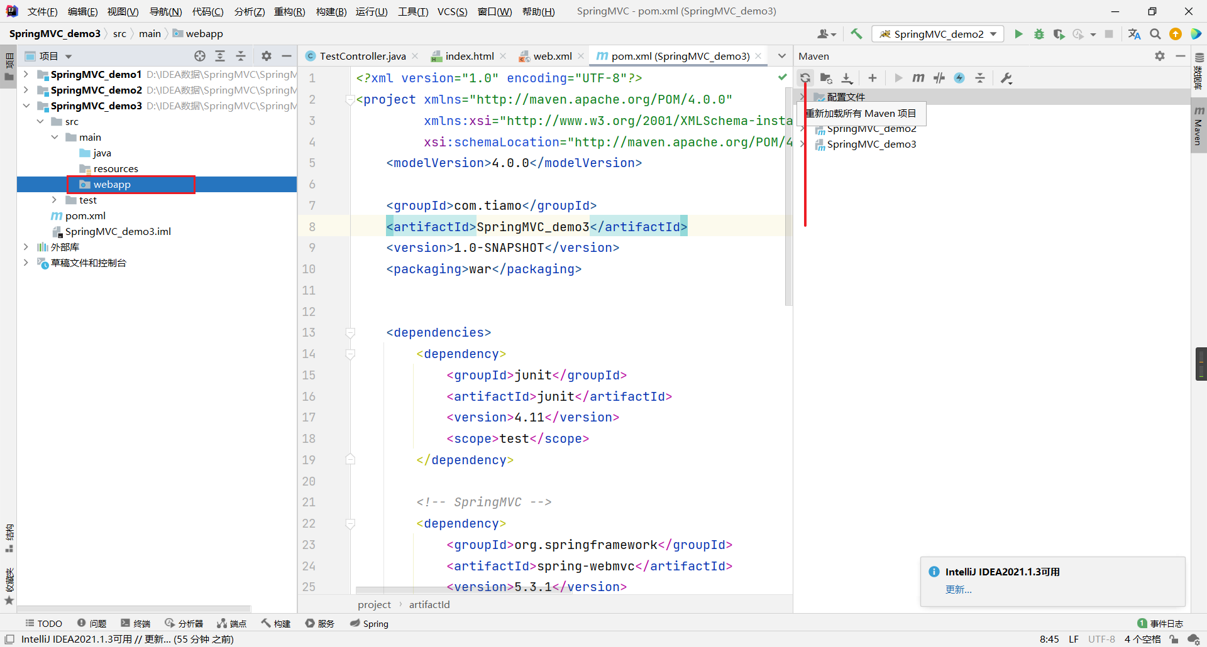Switch to the index.html editor tab
1207x647 pixels.
468,56
